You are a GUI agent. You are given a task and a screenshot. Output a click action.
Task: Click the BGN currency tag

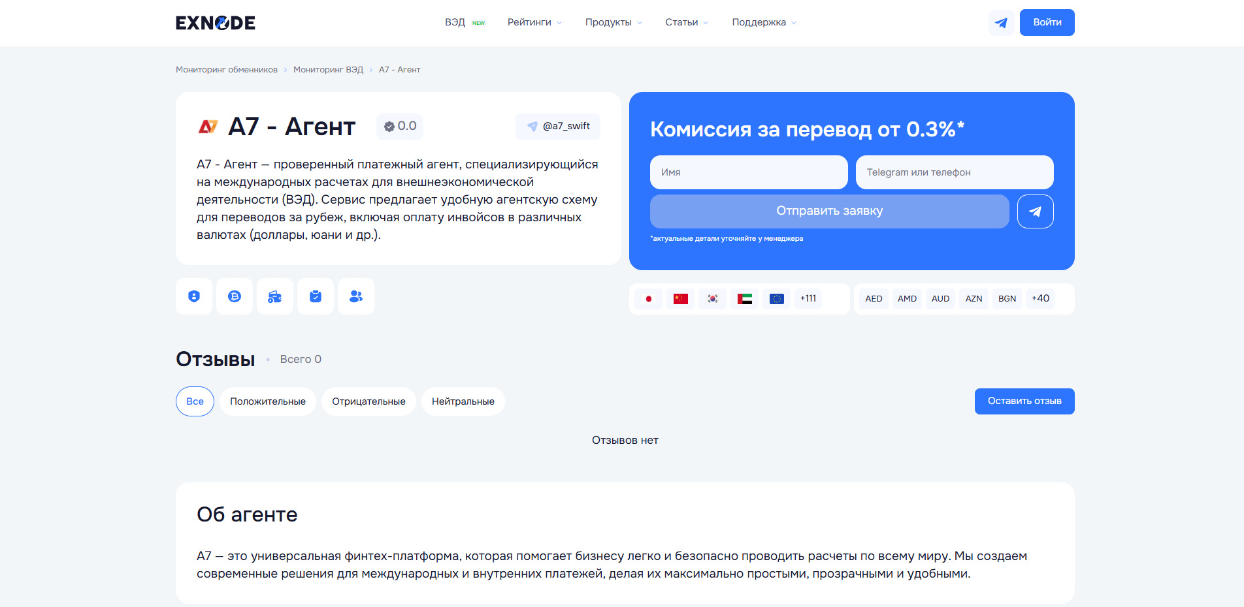pos(1007,299)
